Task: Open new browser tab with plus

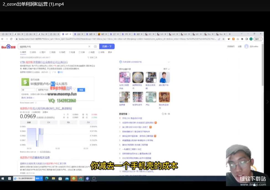Action: [x=230, y=34]
